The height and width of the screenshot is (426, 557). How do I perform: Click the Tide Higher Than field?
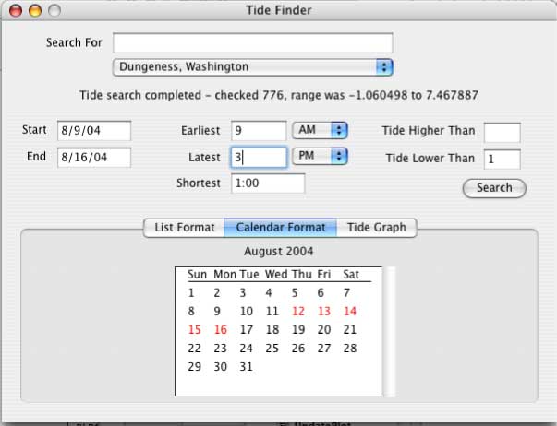(x=502, y=132)
